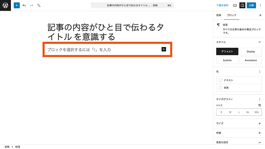265x149 pixels.
Task: Select the Display style button
Action: tap(251, 52)
